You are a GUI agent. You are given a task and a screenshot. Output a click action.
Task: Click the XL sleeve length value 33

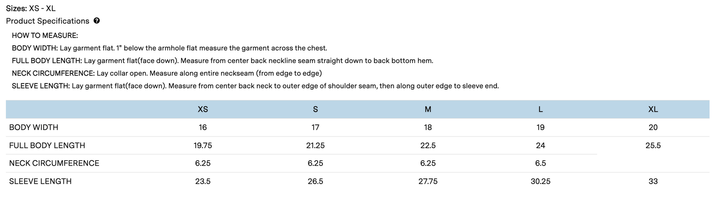point(653,181)
